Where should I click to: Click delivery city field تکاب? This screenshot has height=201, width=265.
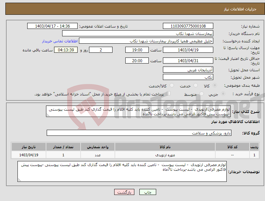click(x=188, y=77)
